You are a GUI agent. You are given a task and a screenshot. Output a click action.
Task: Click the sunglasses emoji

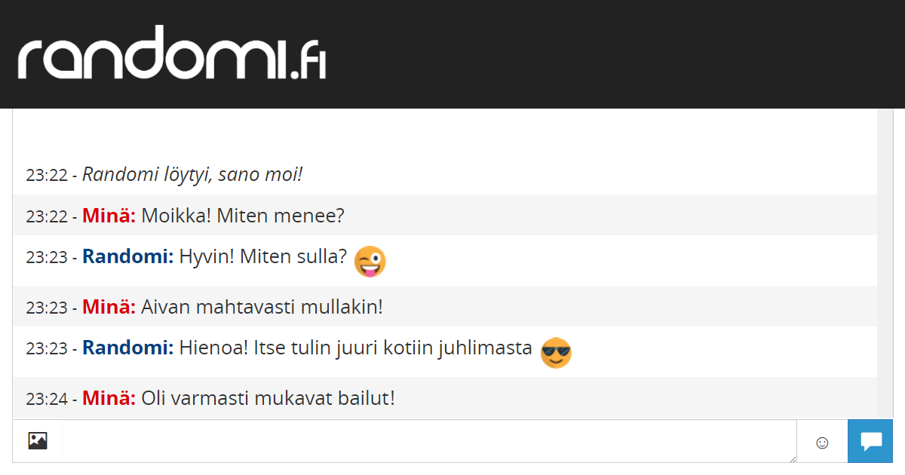click(x=556, y=353)
